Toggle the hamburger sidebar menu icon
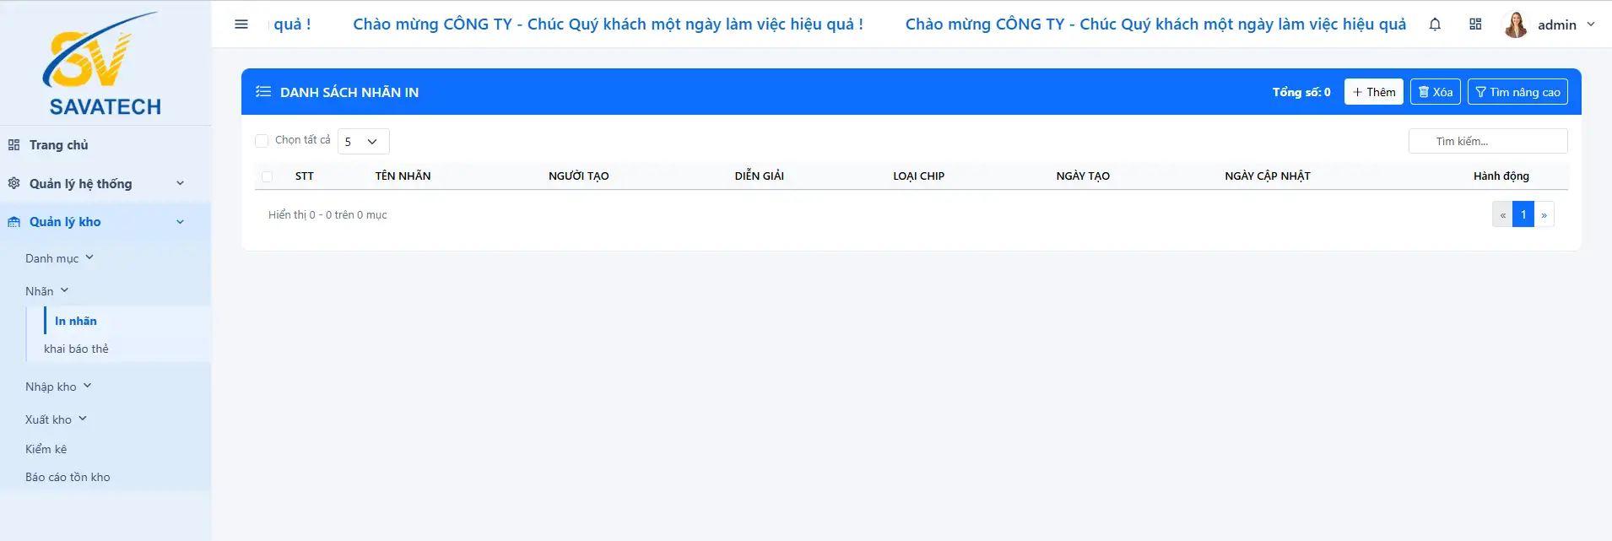 pos(241,24)
